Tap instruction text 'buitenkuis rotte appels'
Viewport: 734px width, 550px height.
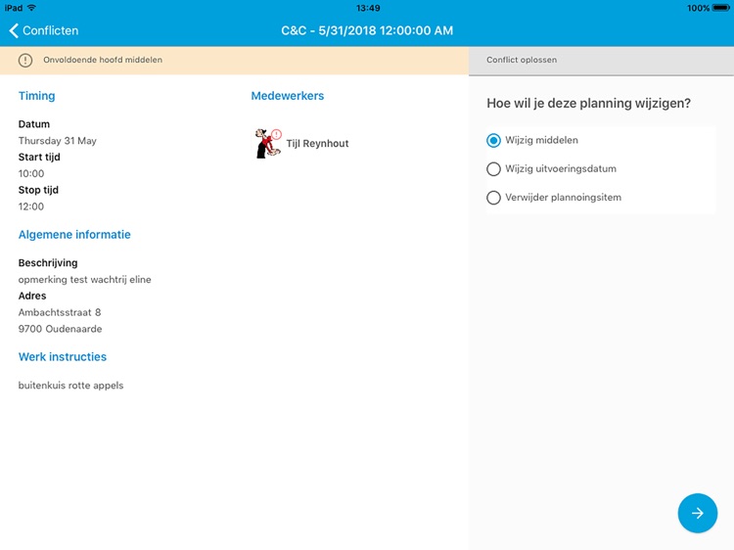click(70, 386)
